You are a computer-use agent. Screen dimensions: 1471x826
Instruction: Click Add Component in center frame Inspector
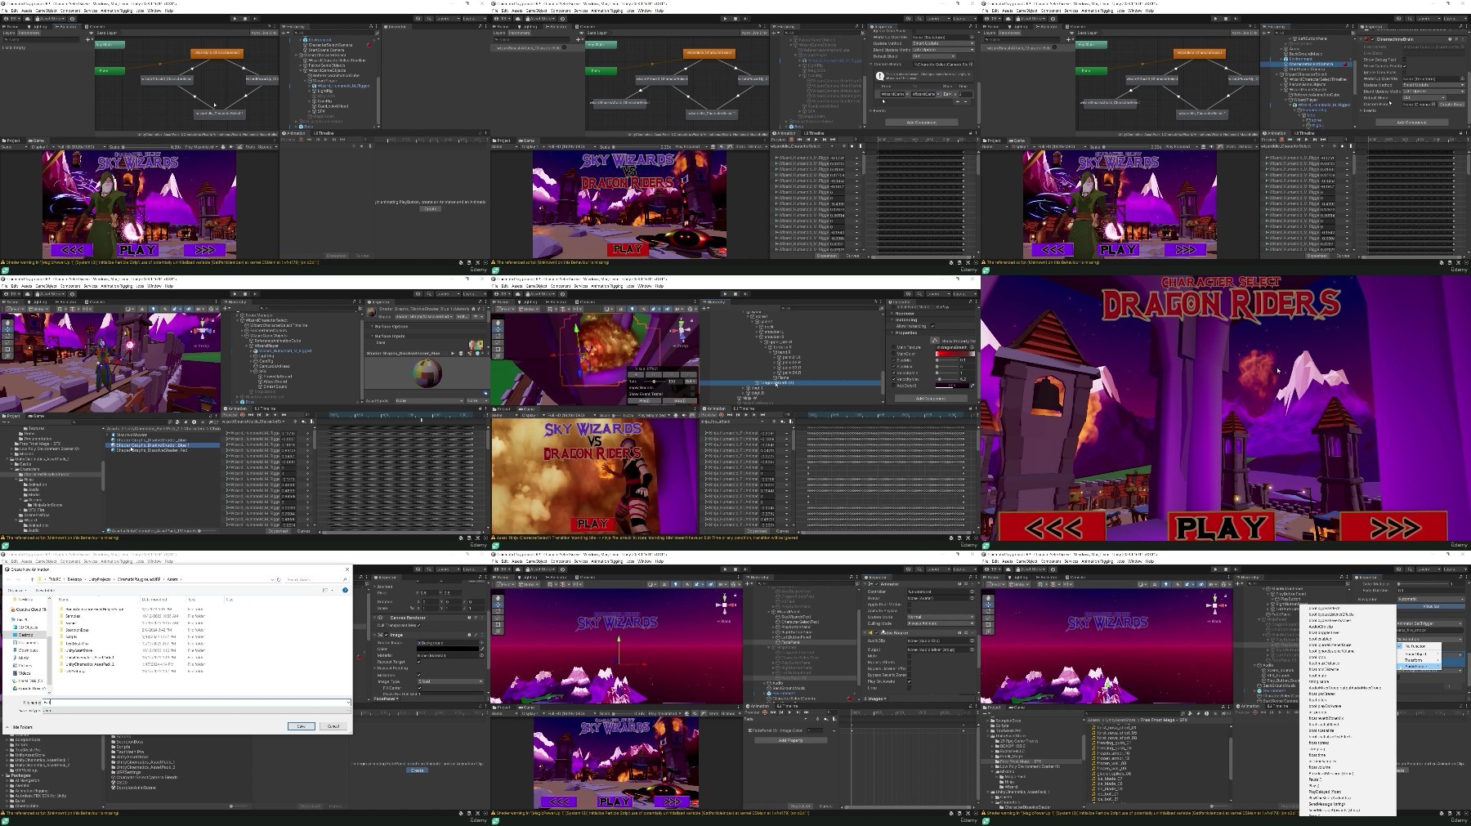click(931, 399)
